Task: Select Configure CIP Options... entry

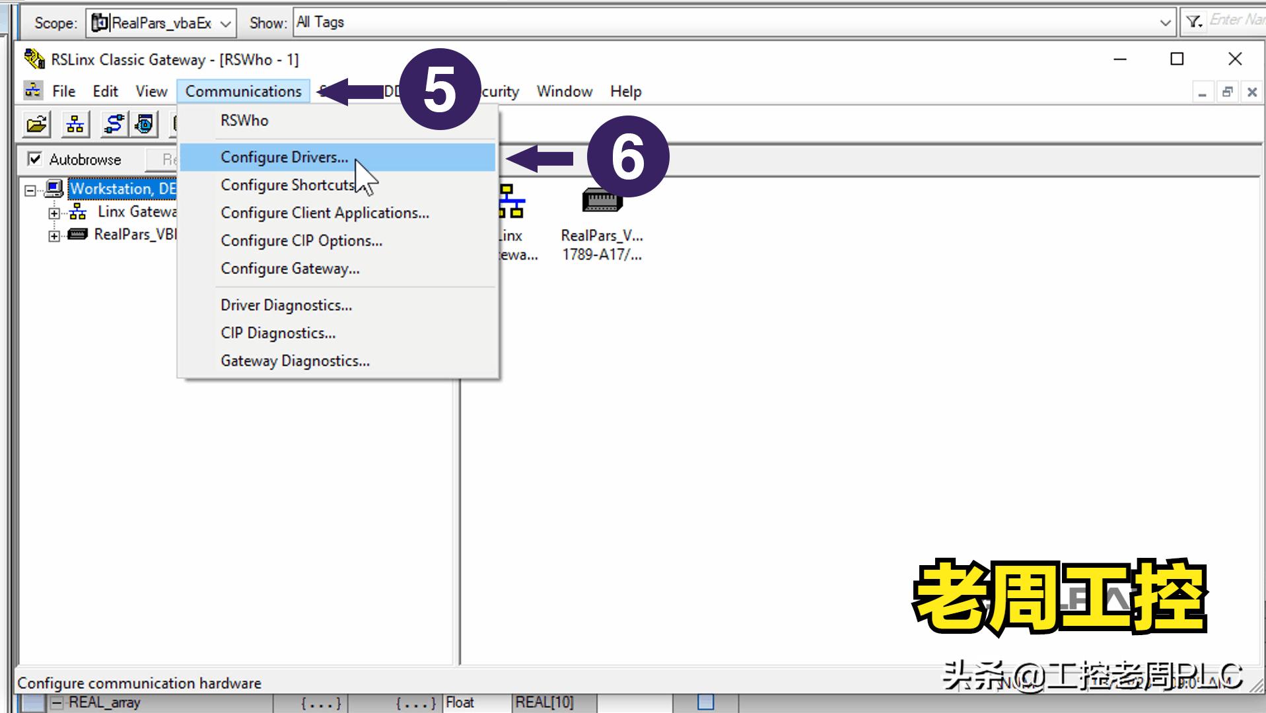Action: 337,240
